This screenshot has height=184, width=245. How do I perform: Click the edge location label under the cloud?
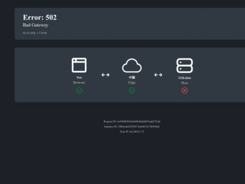pyautogui.click(x=131, y=77)
